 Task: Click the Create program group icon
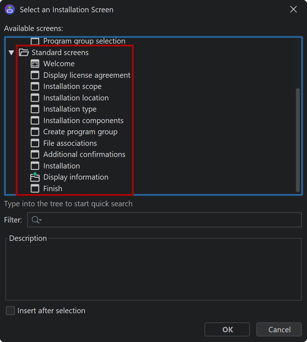point(35,132)
